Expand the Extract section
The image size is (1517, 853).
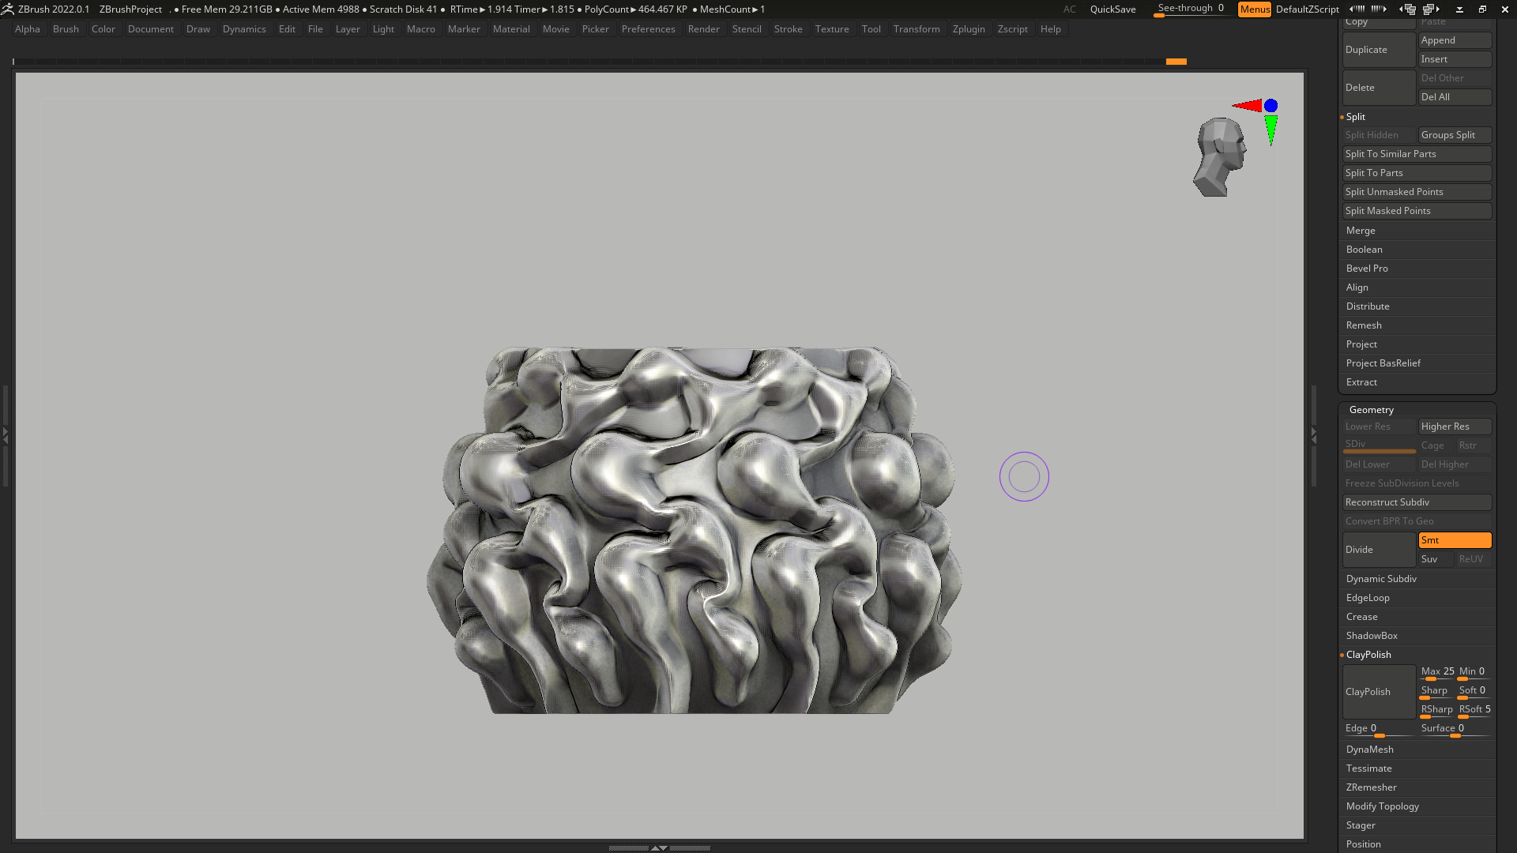(1361, 382)
